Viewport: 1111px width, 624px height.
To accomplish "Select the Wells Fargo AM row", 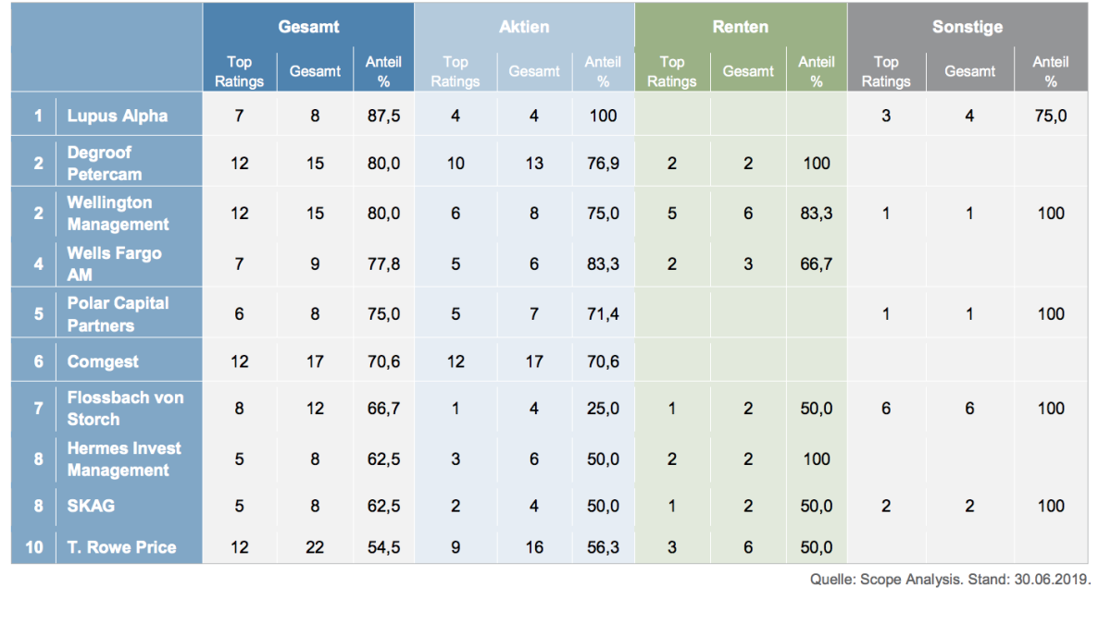I will (x=114, y=263).
